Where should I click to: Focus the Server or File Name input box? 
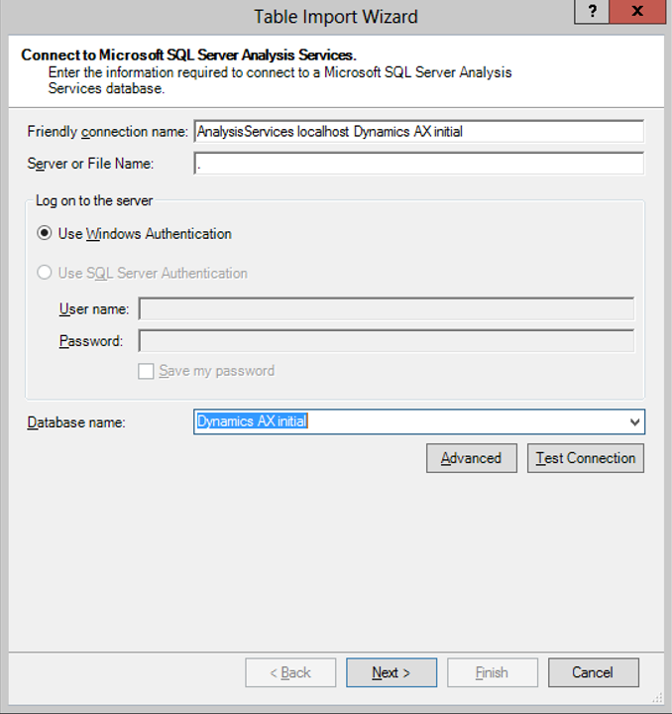(x=419, y=164)
